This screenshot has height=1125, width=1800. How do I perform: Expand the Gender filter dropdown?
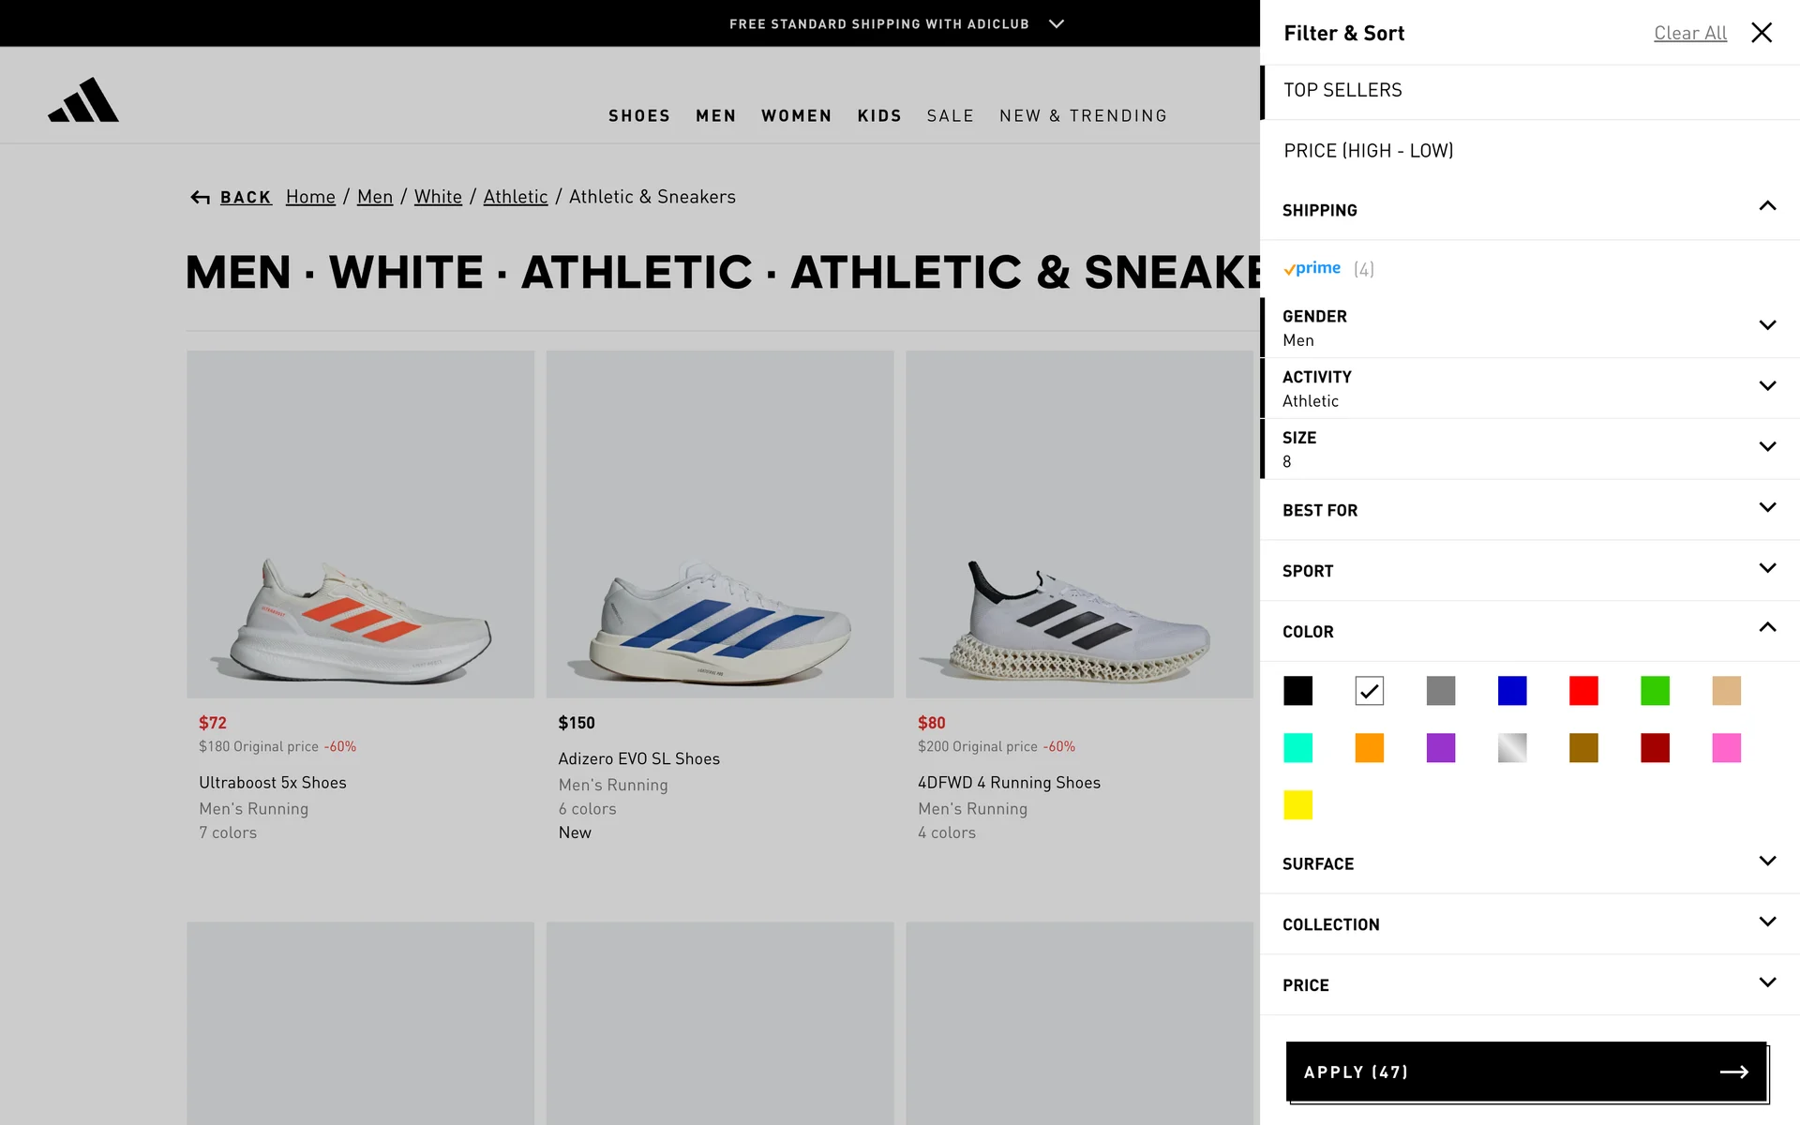pyautogui.click(x=1767, y=325)
